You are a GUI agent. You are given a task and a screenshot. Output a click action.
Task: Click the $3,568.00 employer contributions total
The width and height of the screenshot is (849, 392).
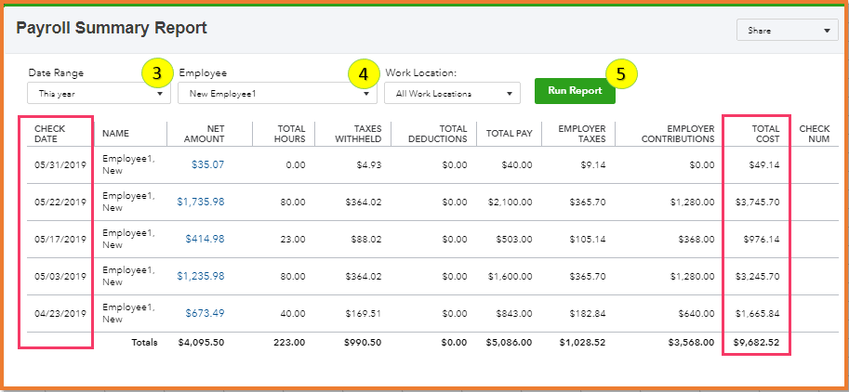(x=692, y=343)
